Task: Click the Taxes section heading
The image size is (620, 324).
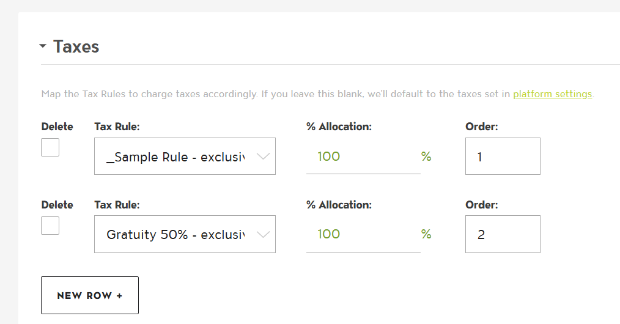Action: tap(76, 46)
